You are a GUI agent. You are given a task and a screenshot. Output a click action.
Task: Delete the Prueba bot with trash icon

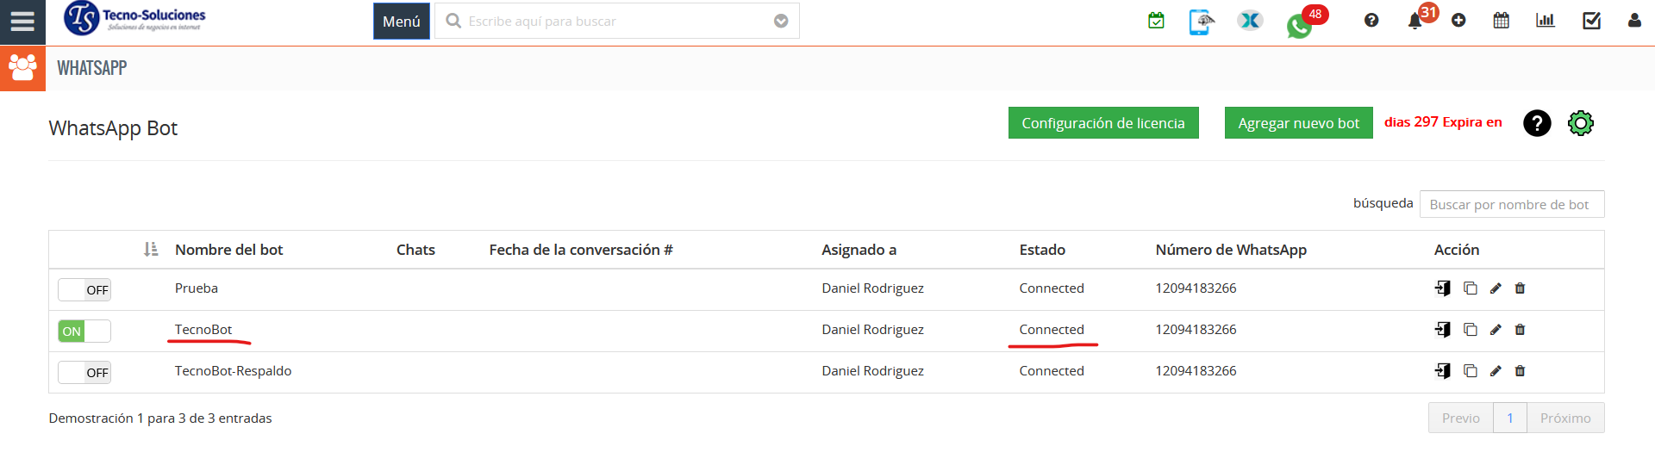(1520, 288)
